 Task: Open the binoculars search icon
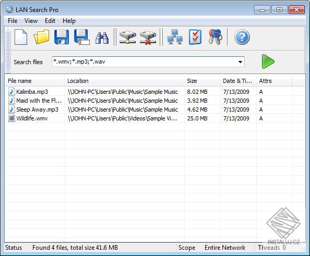point(102,38)
